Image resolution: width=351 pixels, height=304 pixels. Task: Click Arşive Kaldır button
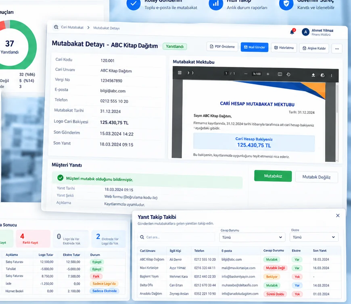tap(314, 48)
